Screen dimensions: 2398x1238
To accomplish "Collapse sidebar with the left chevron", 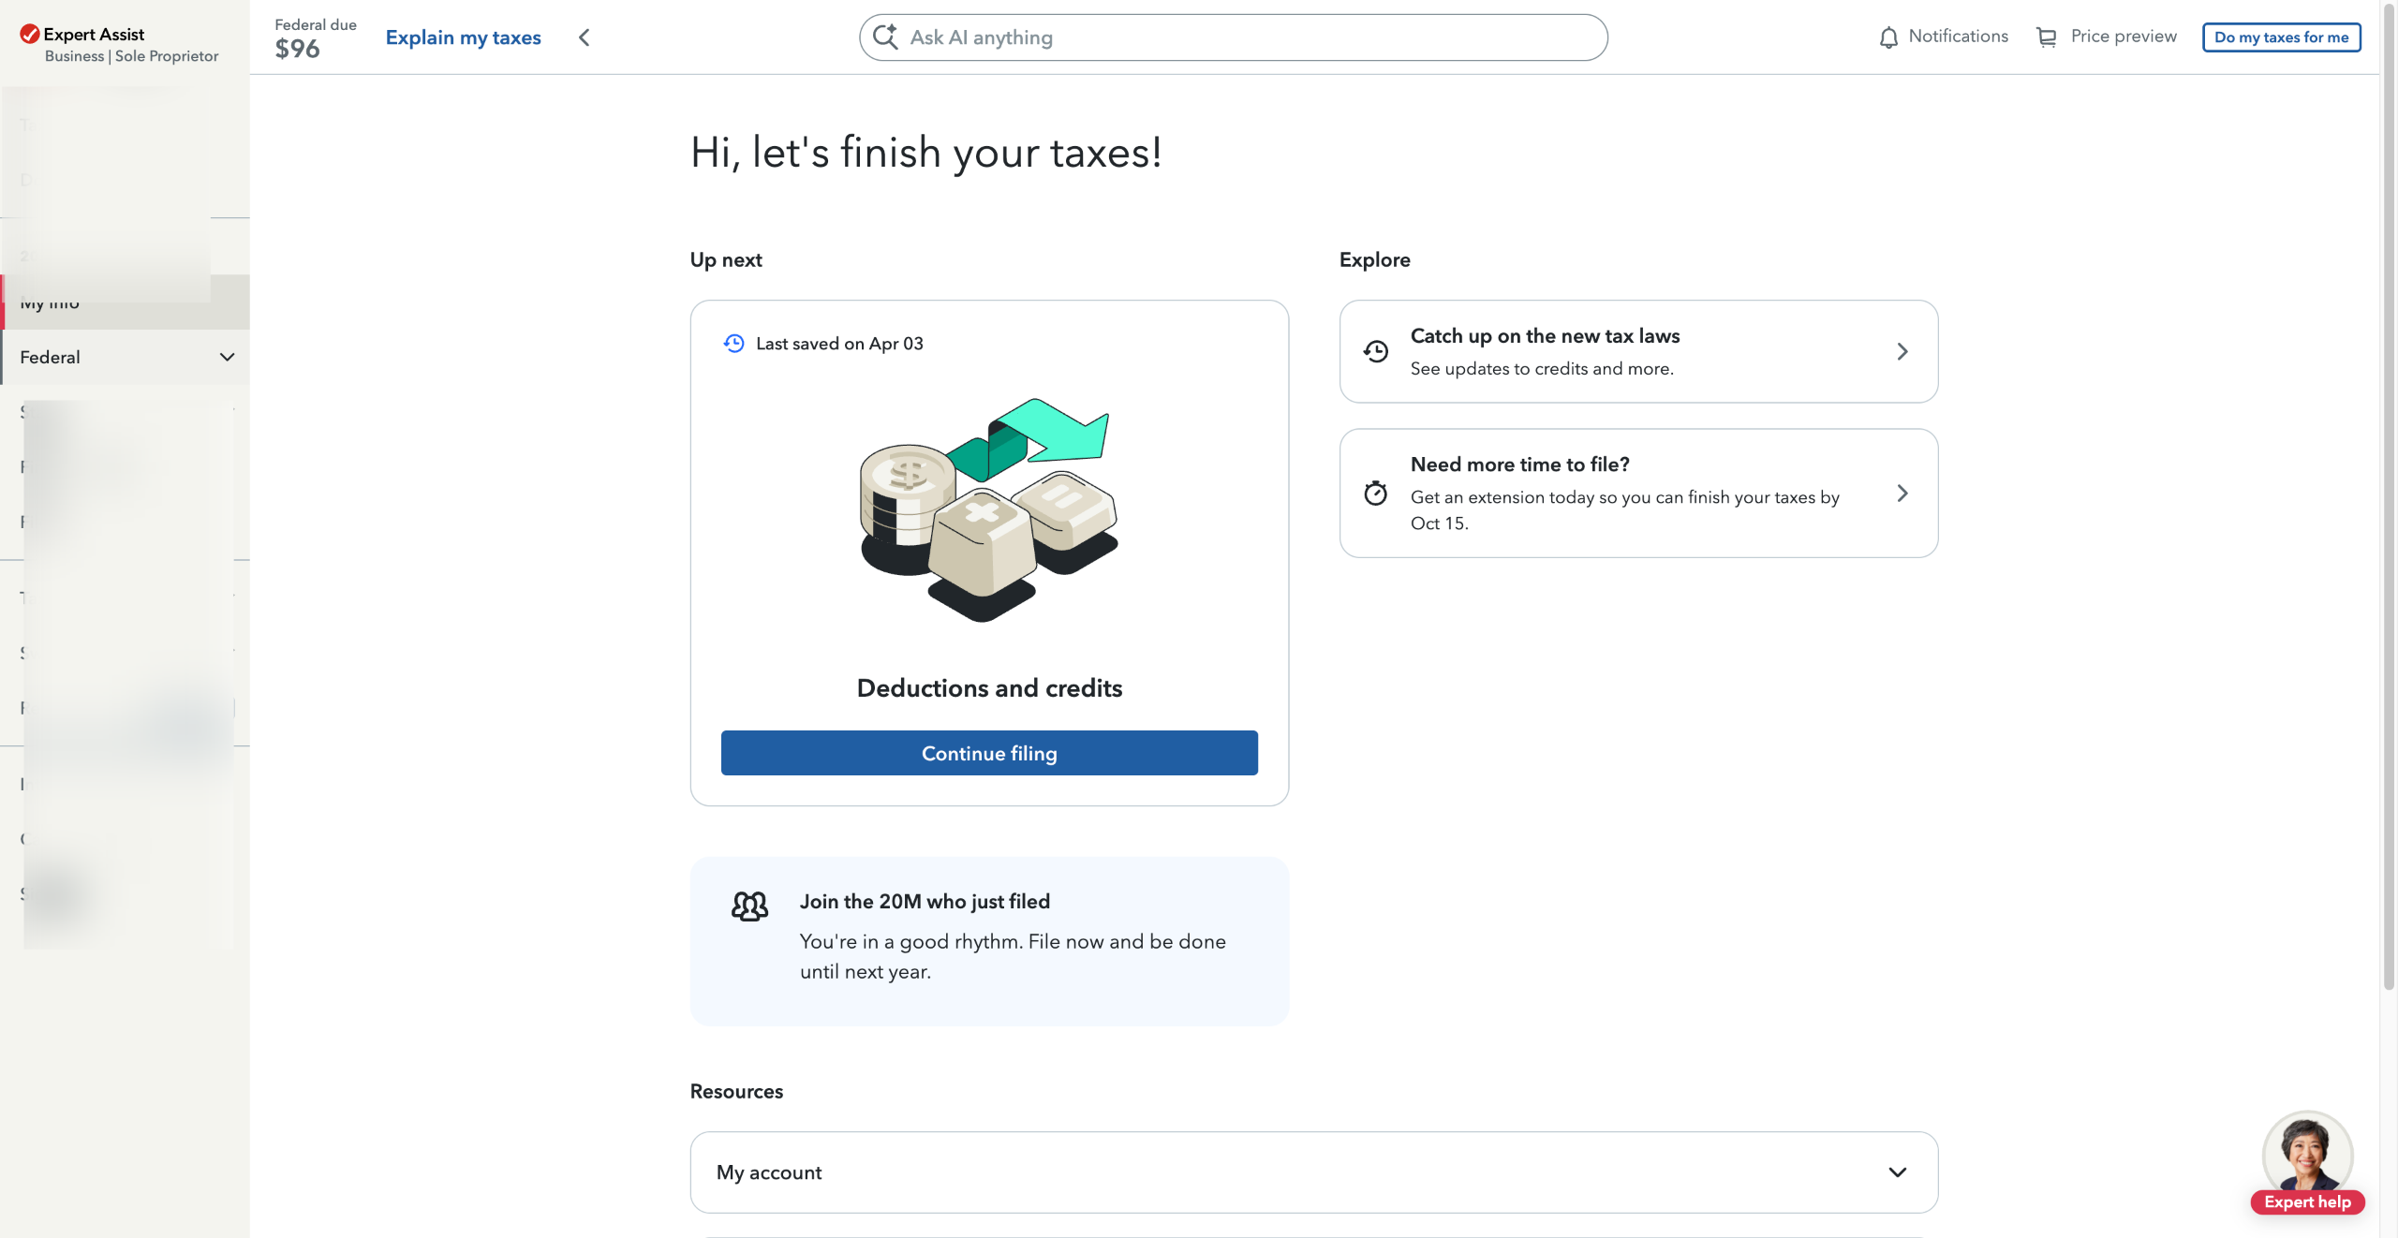I will [585, 37].
